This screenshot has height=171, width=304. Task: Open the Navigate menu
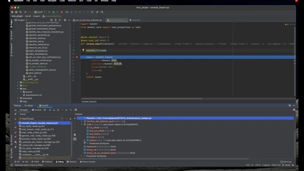pos(52,1)
